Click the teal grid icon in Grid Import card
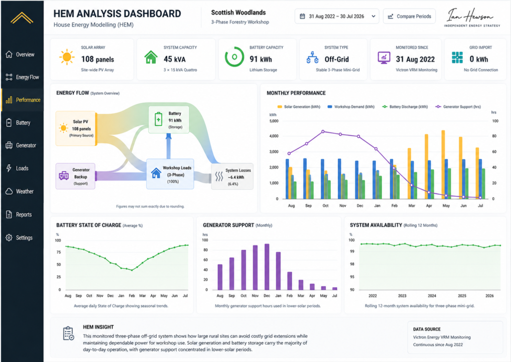The height and width of the screenshot is (362, 511). pyautogui.click(x=457, y=57)
